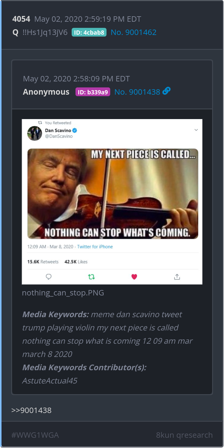Image resolution: width=224 pixels, height=448 pixels.
Task: Click the #WWG1WGA hashtag
Action: click(35, 435)
